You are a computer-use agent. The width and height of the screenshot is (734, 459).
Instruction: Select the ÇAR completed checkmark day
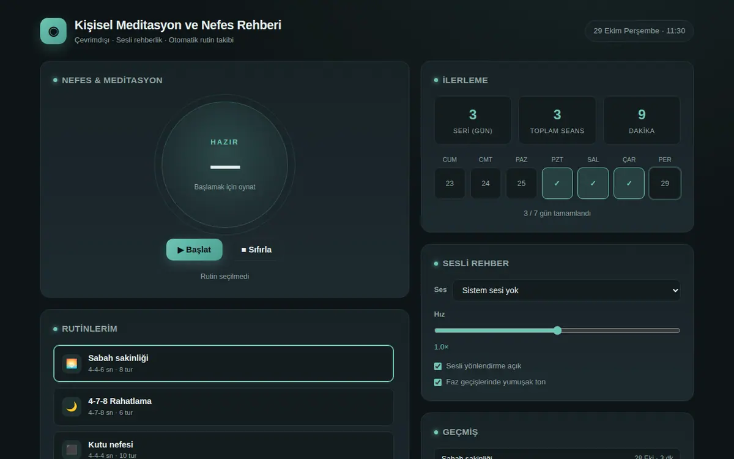(x=629, y=183)
